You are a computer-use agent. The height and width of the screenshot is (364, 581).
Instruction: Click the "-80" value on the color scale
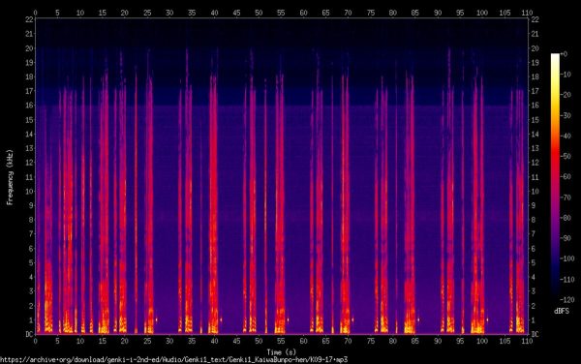click(x=566, y=218)
